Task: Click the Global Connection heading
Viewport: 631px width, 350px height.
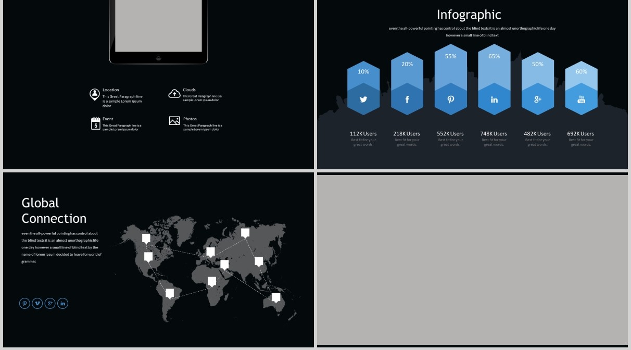Action: coord(54,210)
